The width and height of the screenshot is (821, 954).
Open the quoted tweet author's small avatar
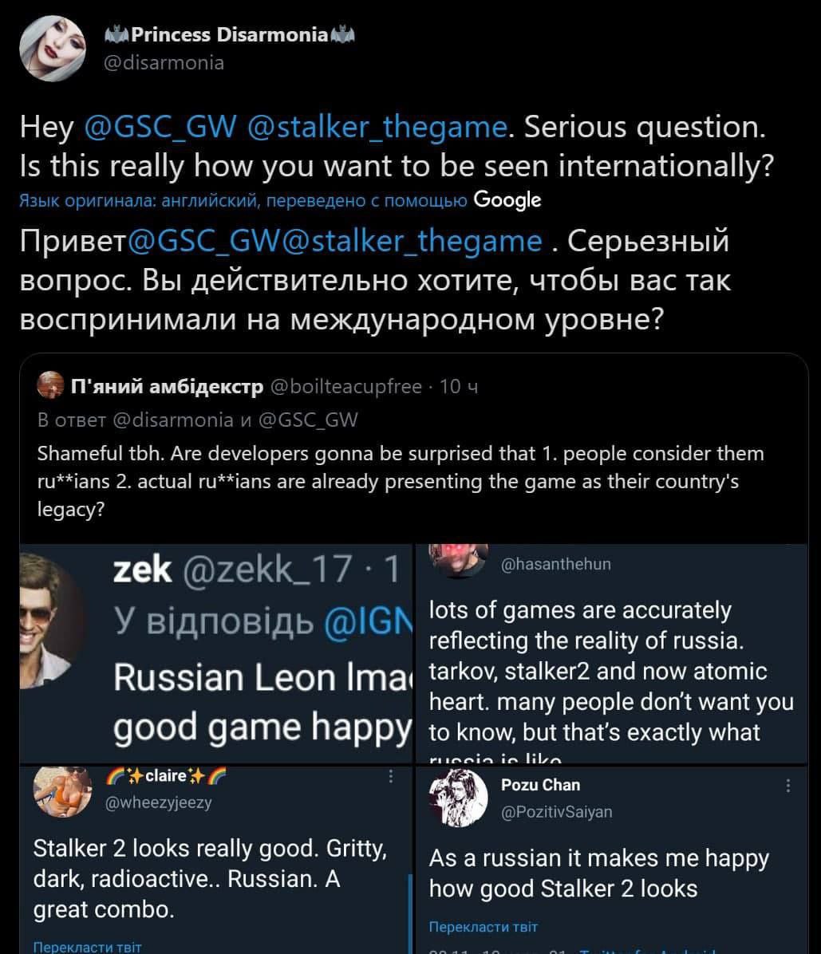(x=51, y=386)
